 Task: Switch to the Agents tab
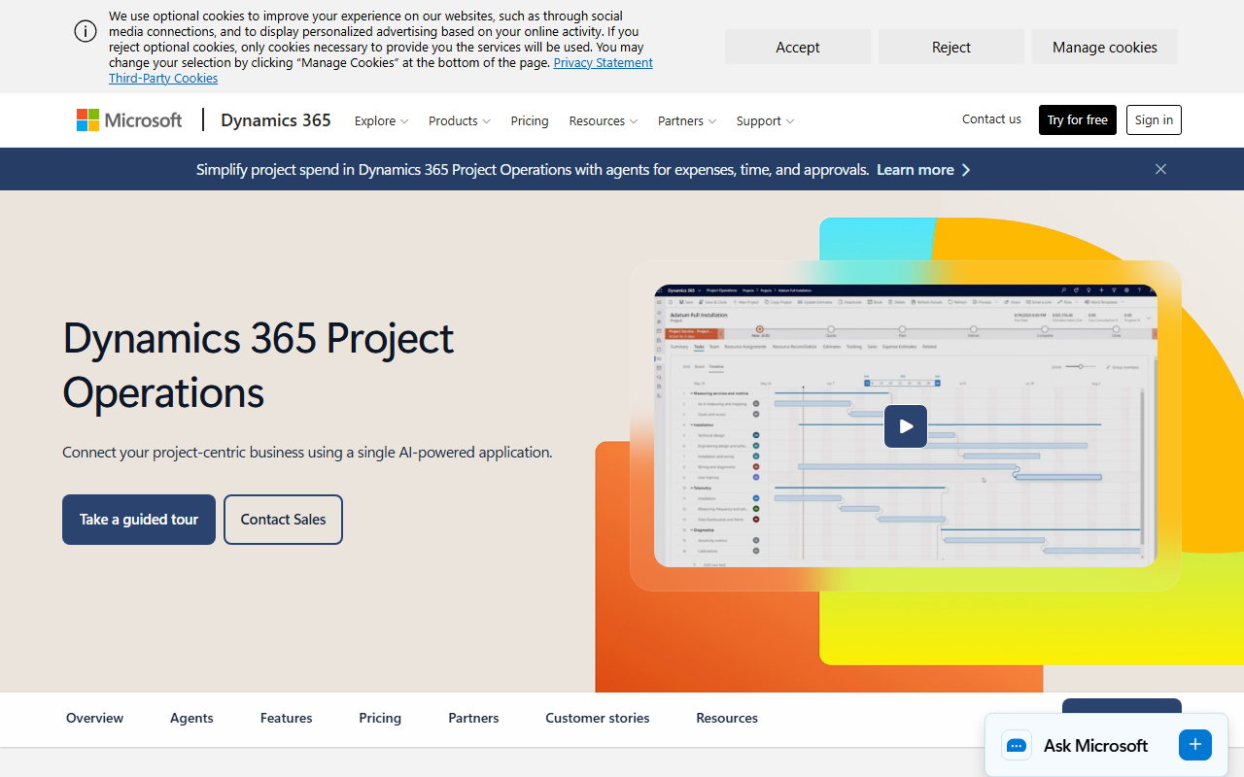191,719
